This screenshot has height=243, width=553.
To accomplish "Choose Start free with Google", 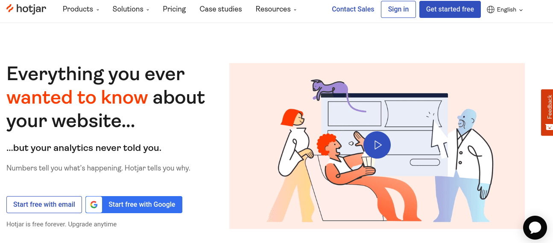I will tap(134, 205).
